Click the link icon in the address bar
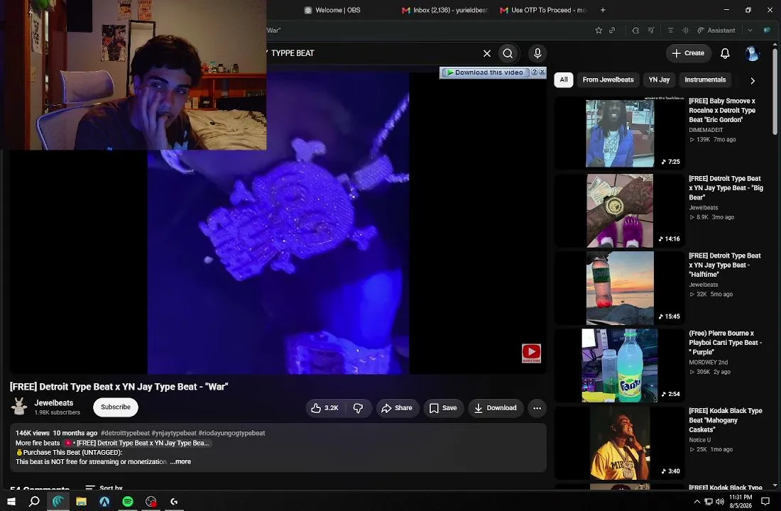Screen dimensions: 781x511 612,31
